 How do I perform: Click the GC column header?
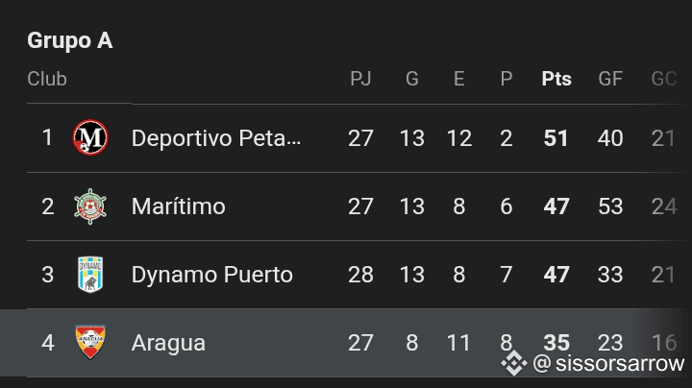[x=664, y=79]
